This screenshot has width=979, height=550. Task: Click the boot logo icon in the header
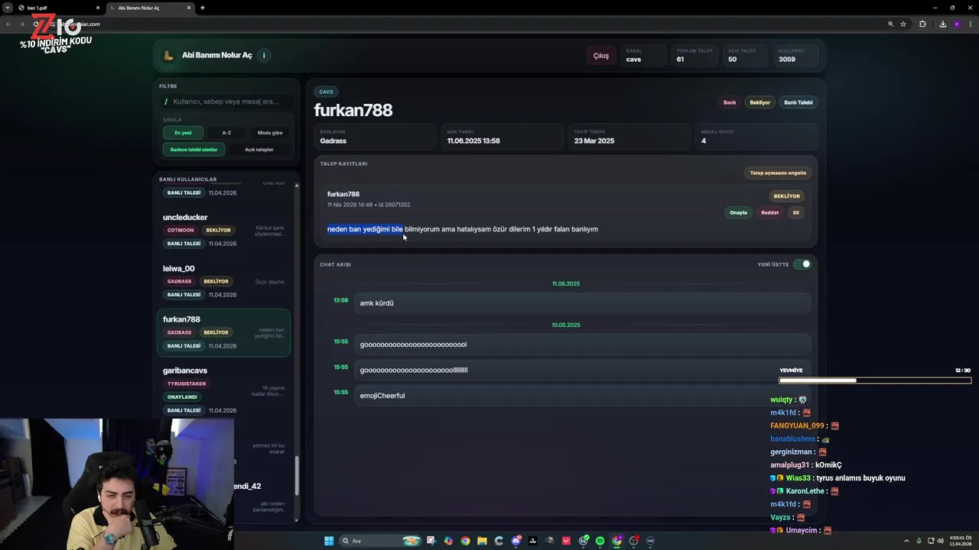coord(169,55)
